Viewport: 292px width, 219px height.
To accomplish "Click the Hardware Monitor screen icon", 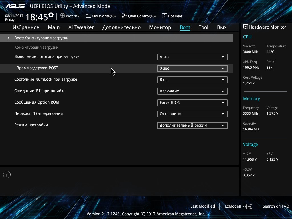I will (246, 27).
